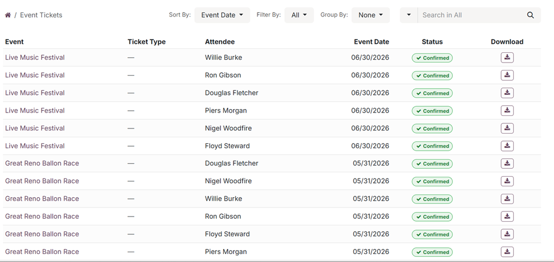The image size is (554, 262).
Task: Open the Filter By All dropdown
Action: [299, 15]
